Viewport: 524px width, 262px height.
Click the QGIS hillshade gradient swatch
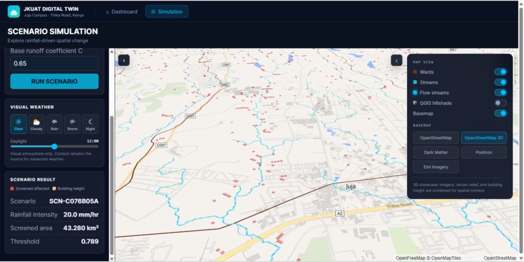(x=415, y=103)
